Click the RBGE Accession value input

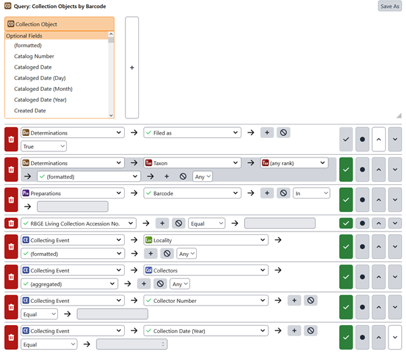(280, 223)
